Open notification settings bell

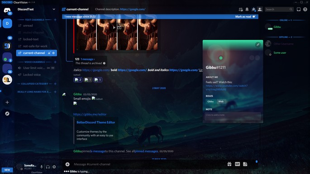[x=247, y=9]
